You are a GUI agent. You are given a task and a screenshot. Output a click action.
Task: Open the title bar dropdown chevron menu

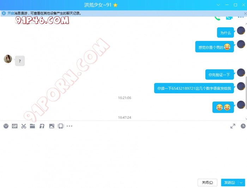tap(218, 5)
